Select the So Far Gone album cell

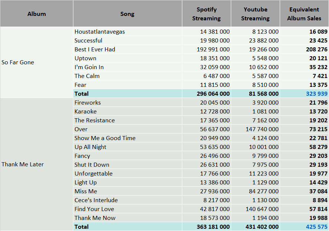click(x=37, y=62)
